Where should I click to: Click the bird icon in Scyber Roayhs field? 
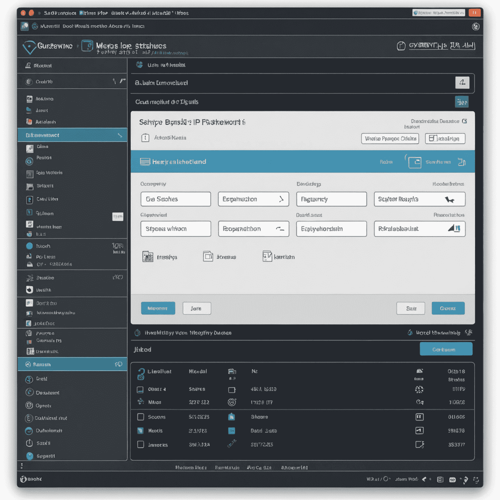pyautogui.click(x=450, y=200)
